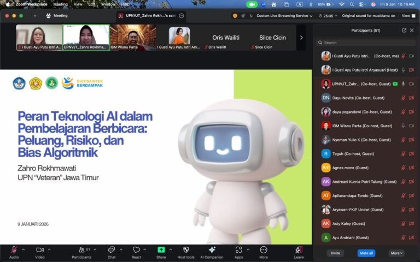Open the Meeting menu in menu bar
This screenshot has height=262, width=420.
point(60,4)
